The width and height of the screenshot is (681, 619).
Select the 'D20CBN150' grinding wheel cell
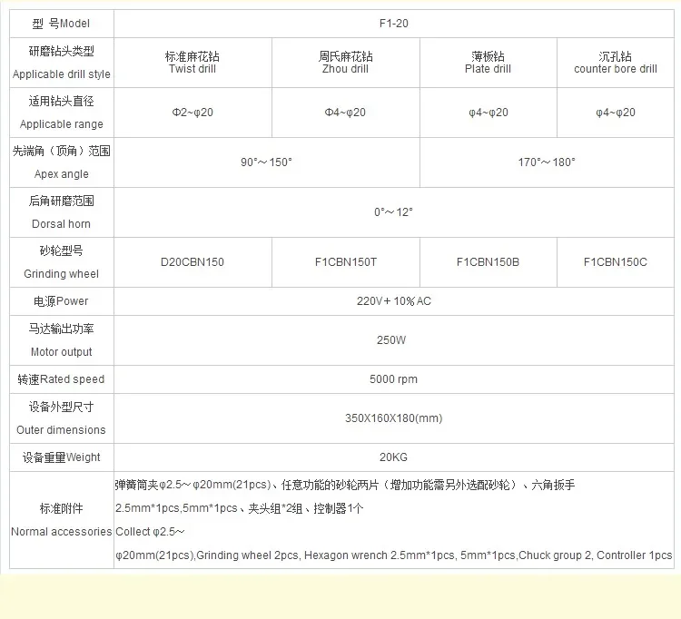[192, 262]
